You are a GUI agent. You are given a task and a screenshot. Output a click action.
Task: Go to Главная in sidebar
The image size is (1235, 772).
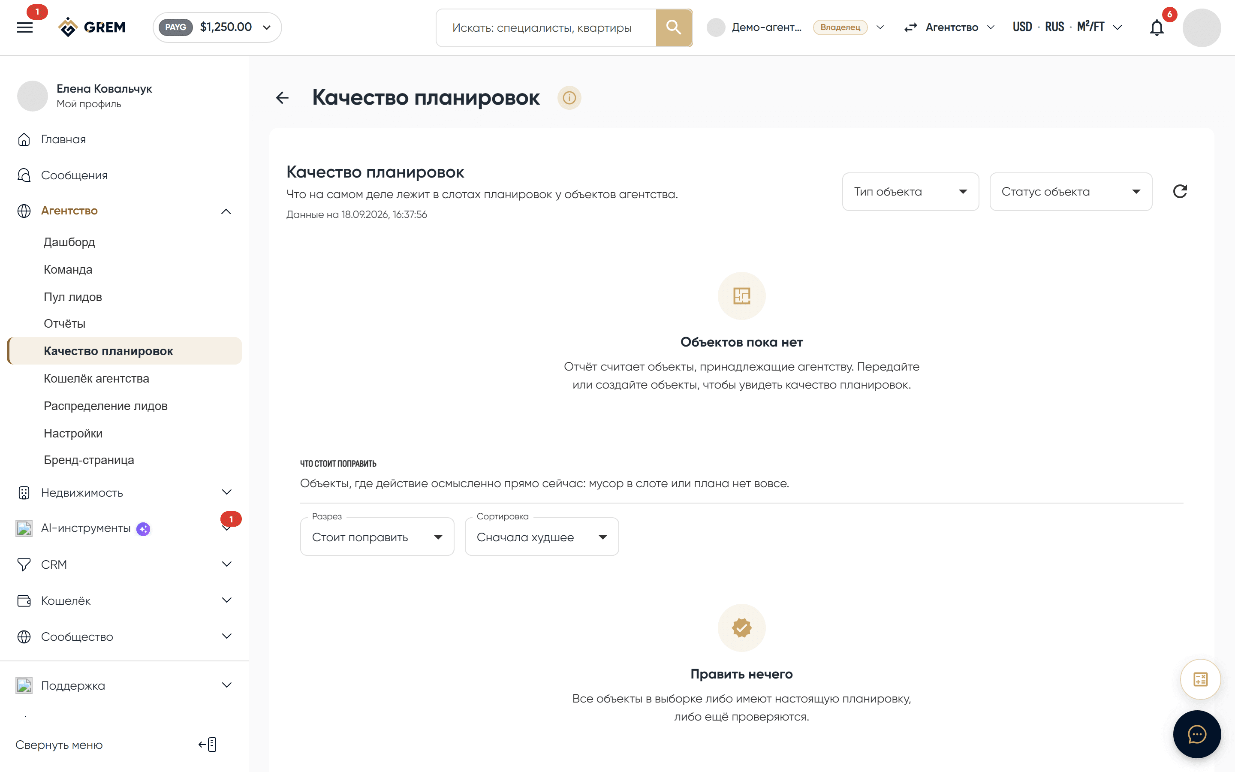pyautogui.click(x=63, y=139)
